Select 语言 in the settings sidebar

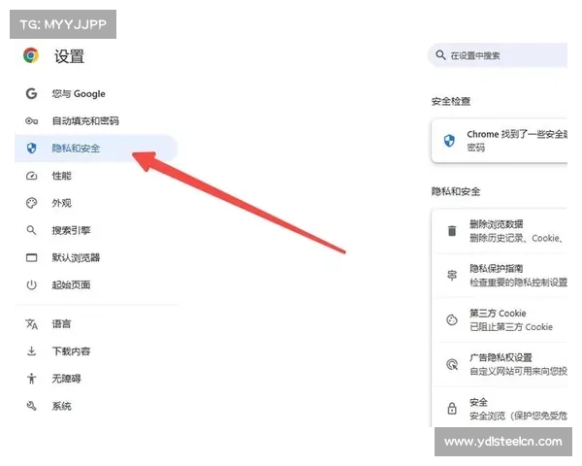61,324
